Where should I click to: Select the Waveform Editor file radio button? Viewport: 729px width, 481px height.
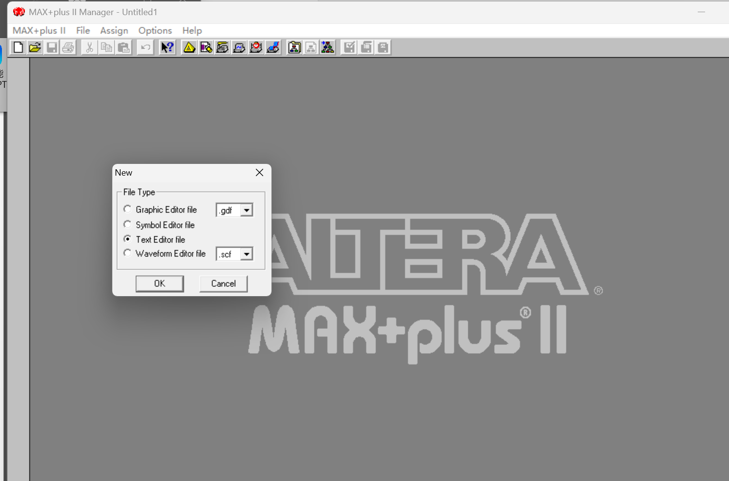point(127,253)
